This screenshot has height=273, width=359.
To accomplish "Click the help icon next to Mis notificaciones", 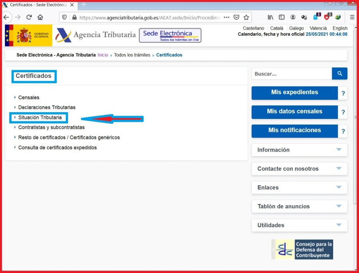I will tap(343, 131).
